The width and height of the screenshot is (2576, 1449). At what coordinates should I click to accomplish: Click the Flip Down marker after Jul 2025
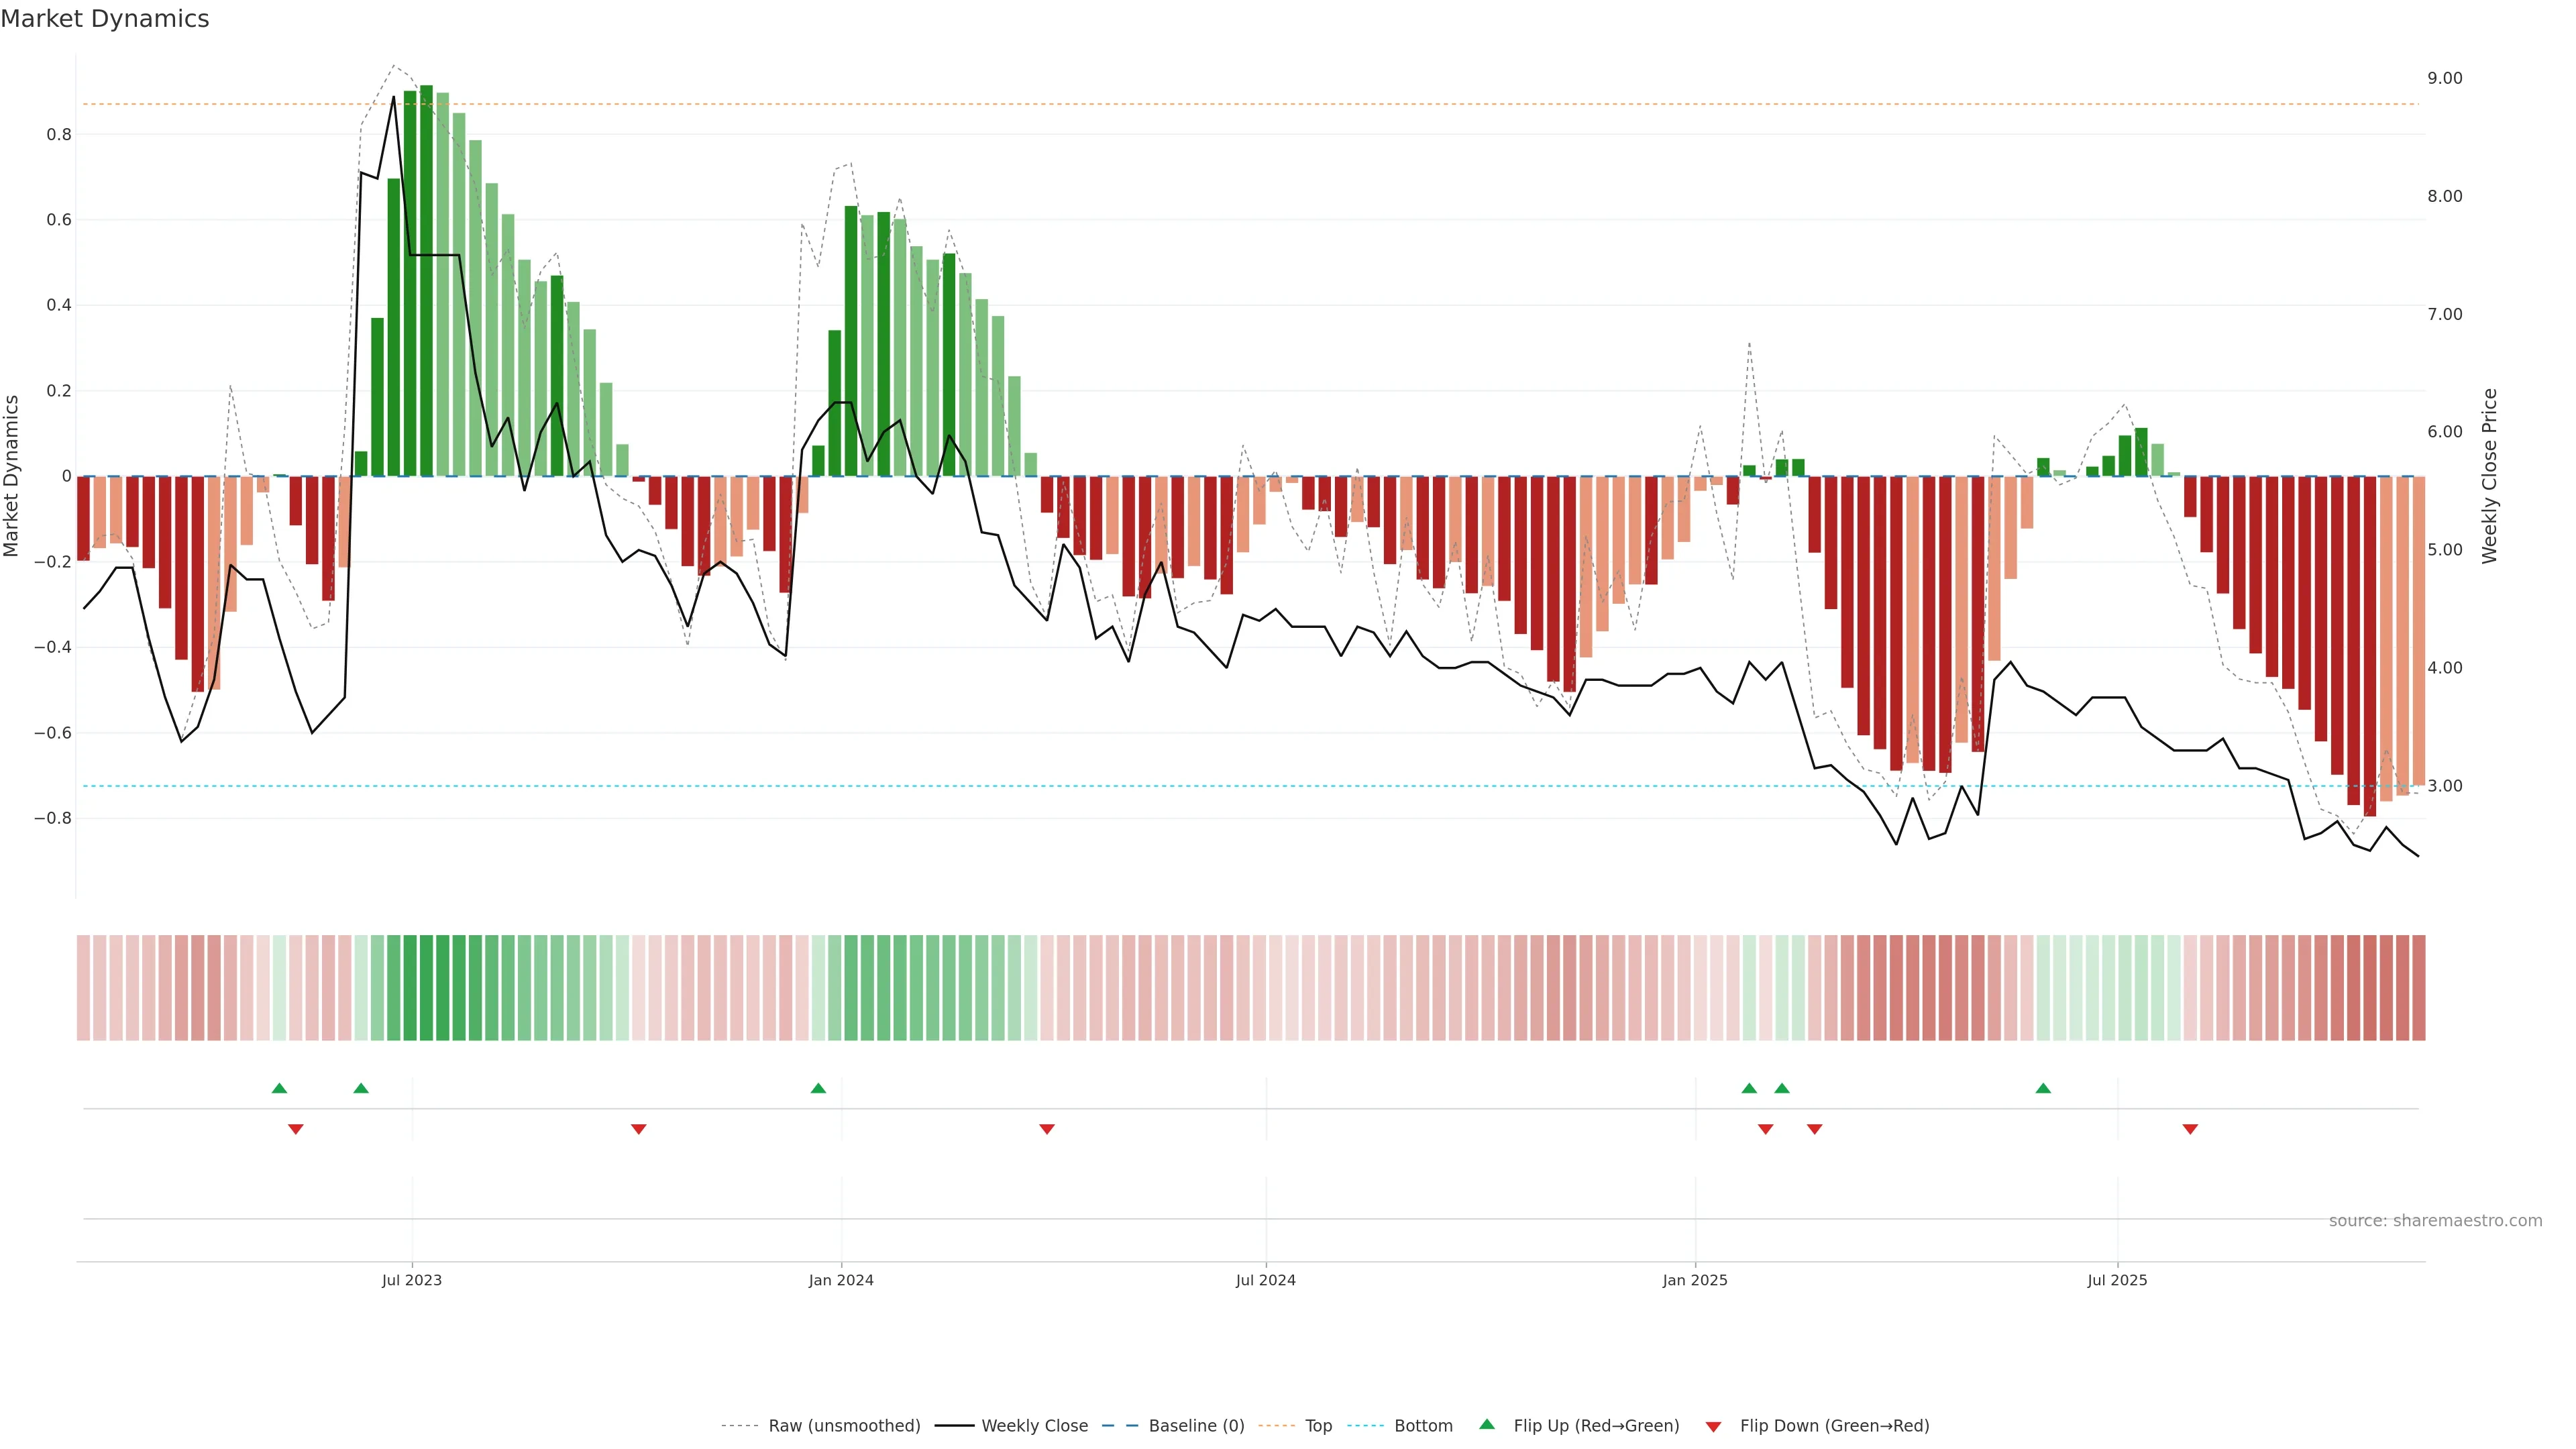tap(2190, 1129)
